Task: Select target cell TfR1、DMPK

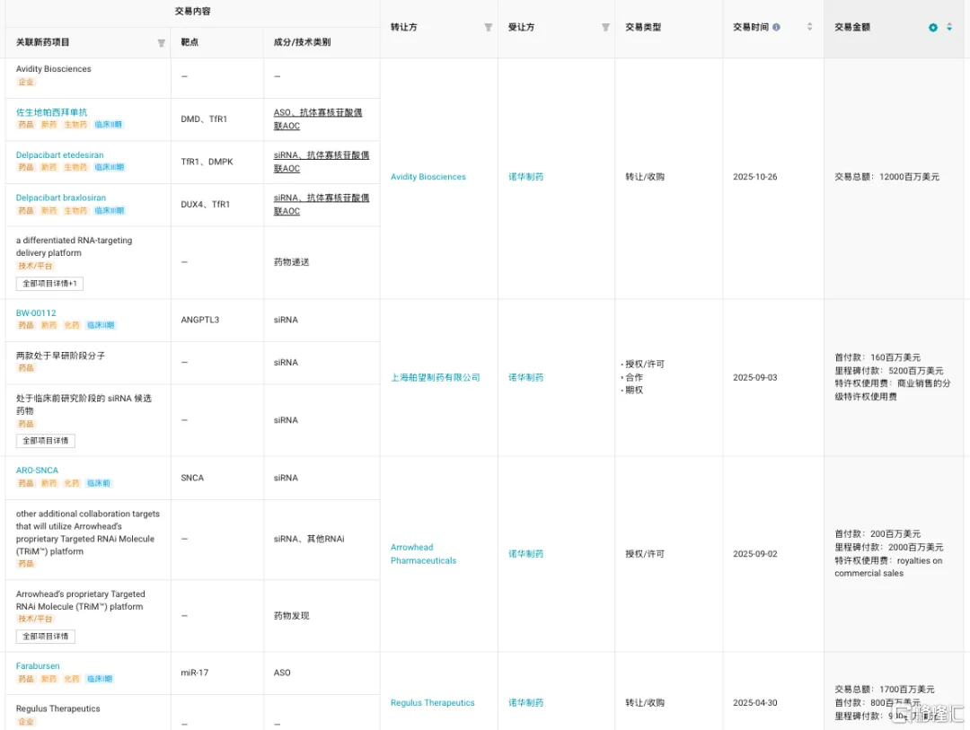Action: click(207, 162)
